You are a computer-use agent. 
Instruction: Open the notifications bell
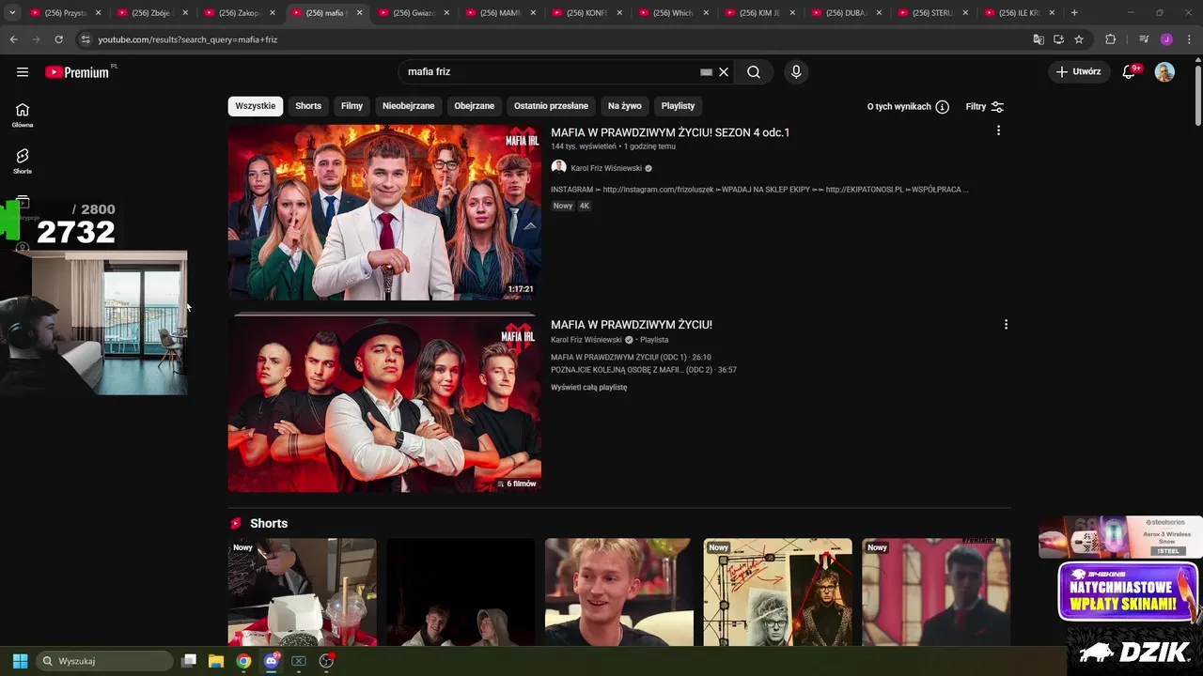[x=1130, y=72]
